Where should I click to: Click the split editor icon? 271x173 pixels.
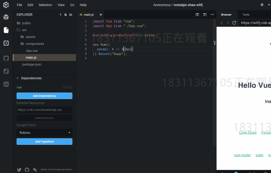click(197, 15)
